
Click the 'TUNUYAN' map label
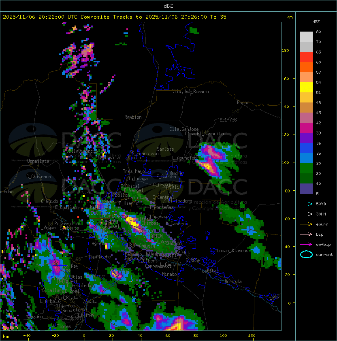[86, 315]
